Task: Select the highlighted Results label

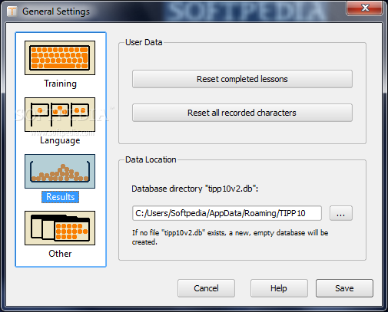Action: 60,197
